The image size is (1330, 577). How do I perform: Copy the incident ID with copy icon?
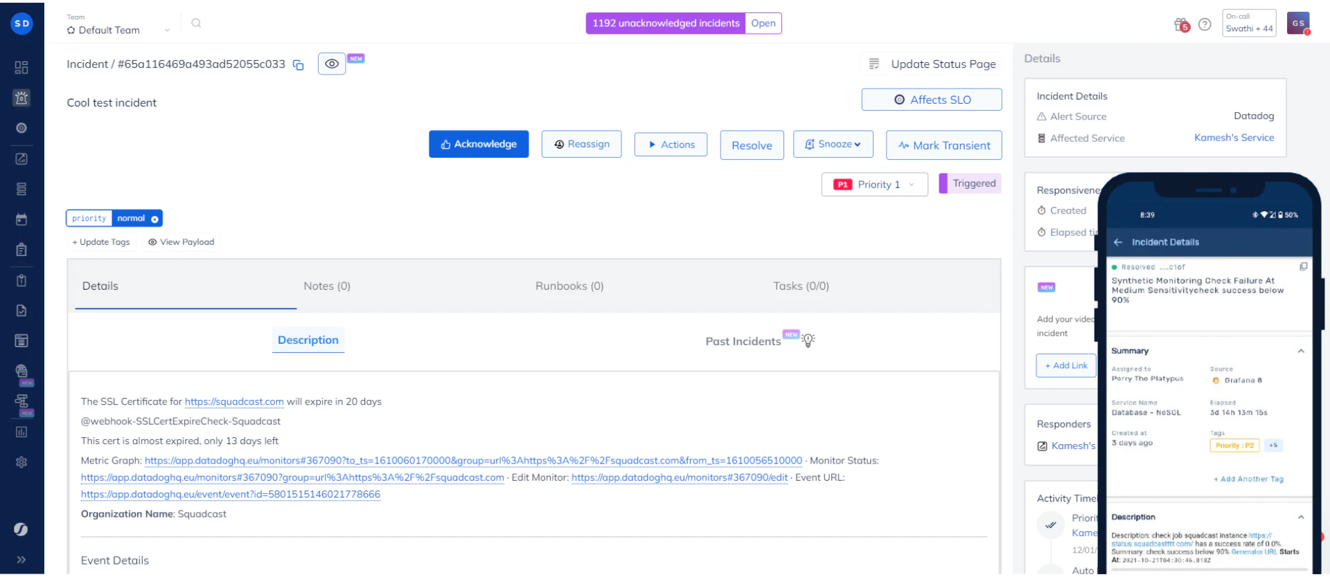tap(299, 65)
